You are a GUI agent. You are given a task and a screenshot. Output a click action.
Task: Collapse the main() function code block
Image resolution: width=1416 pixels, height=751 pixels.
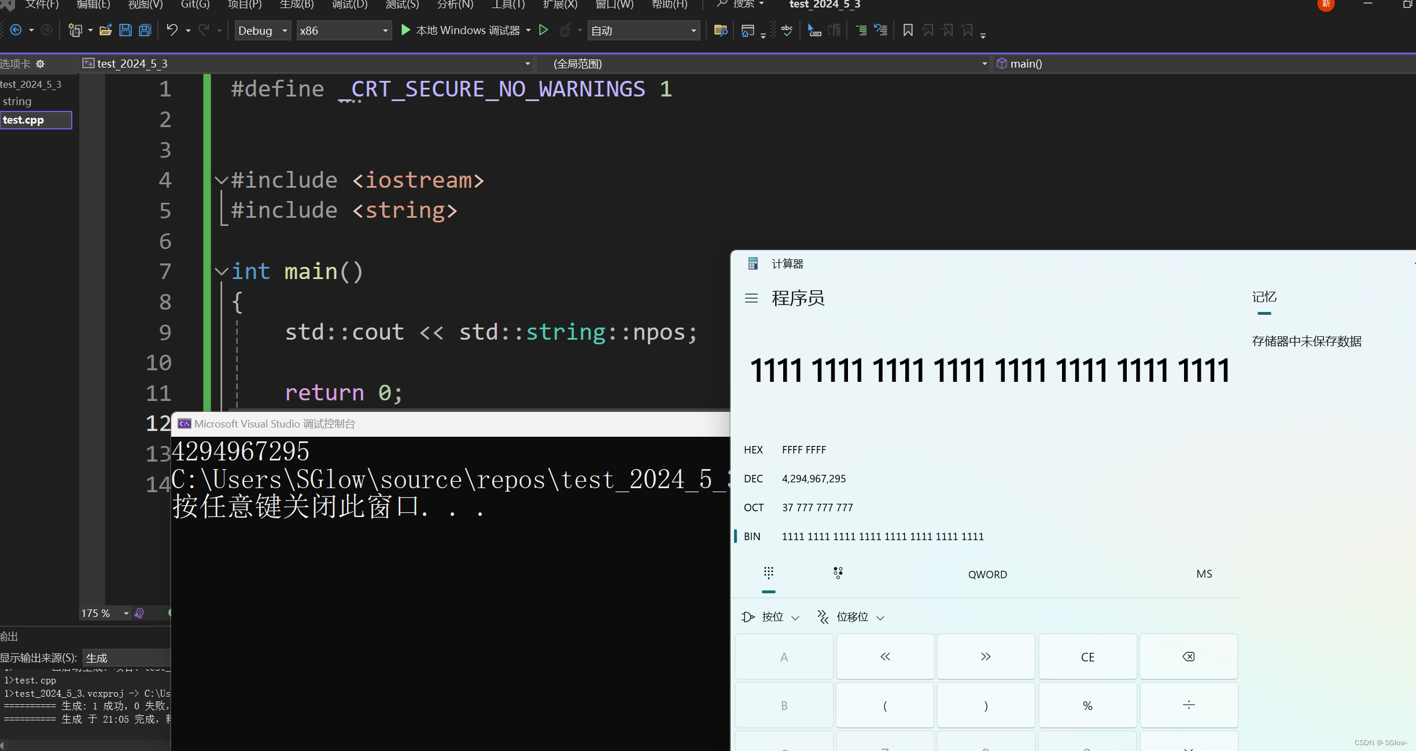pos(221,272)
